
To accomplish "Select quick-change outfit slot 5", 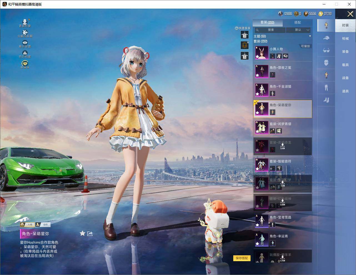I will coord(244,56).
